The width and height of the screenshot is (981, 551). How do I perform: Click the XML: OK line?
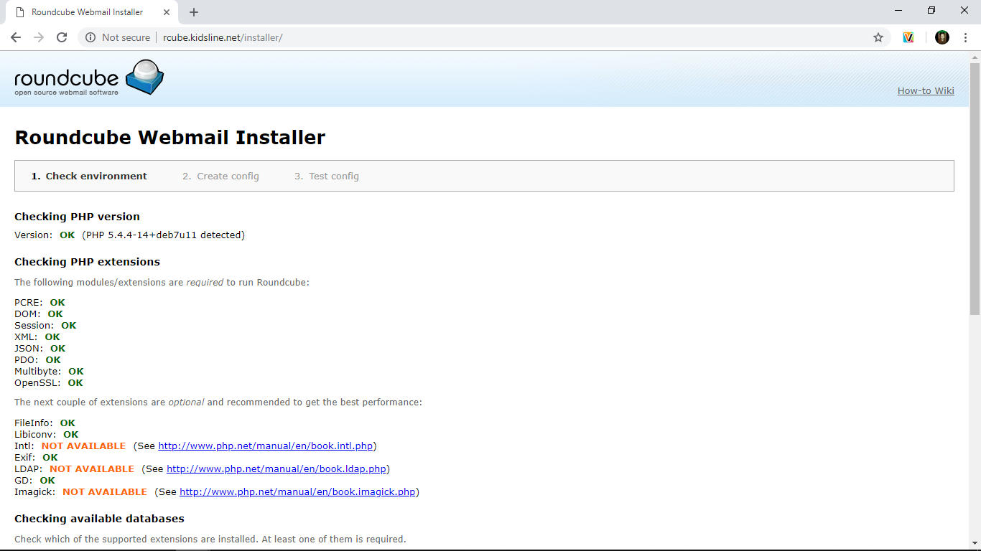(x=37, y=336)
